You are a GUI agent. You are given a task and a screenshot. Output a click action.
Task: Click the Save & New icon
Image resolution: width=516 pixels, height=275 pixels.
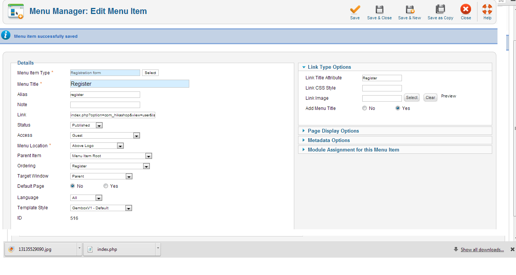coord(410,9)
